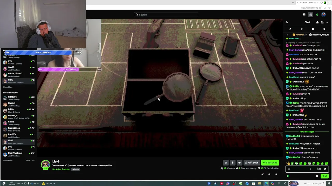Collapse the chat panel with the arrow icon

pos(287,22)
